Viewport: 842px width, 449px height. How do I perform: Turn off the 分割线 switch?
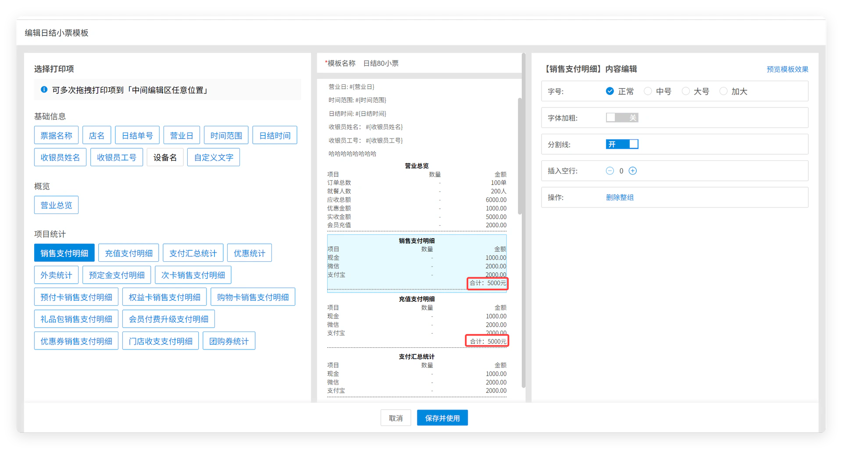coord(622,144)
